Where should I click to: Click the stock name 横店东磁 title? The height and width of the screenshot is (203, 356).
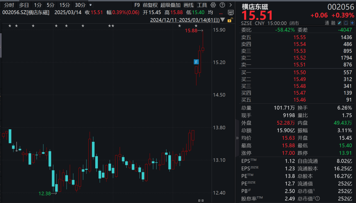click(x=255, y=7)
